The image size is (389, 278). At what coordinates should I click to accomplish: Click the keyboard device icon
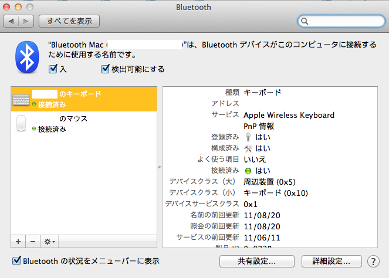(x=21, y=100)
